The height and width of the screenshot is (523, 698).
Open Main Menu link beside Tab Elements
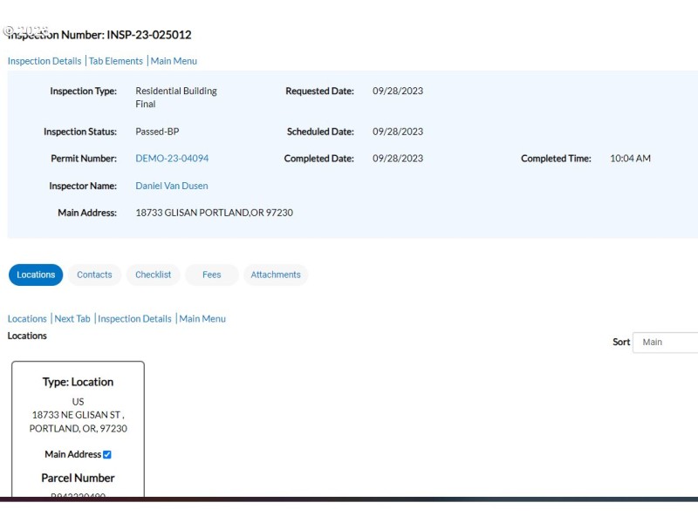click(x=174, y=61)
